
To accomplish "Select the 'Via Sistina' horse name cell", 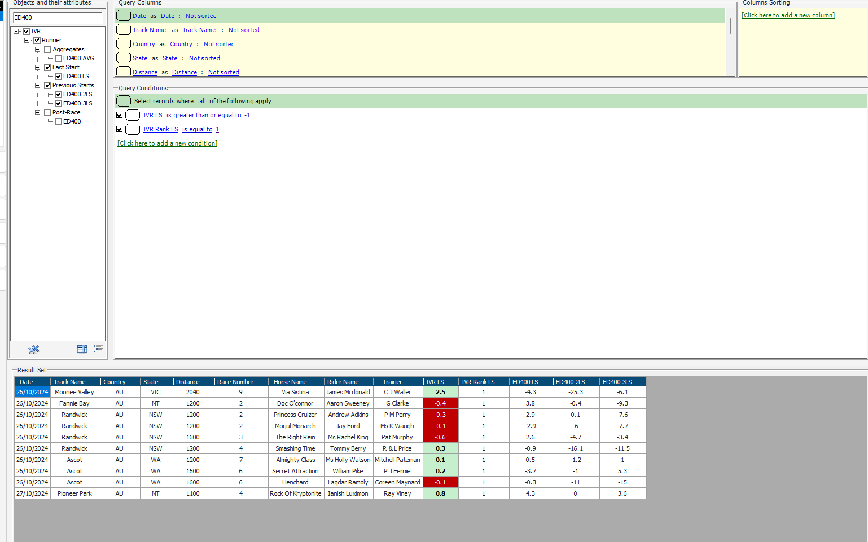I will click(296, 392).
